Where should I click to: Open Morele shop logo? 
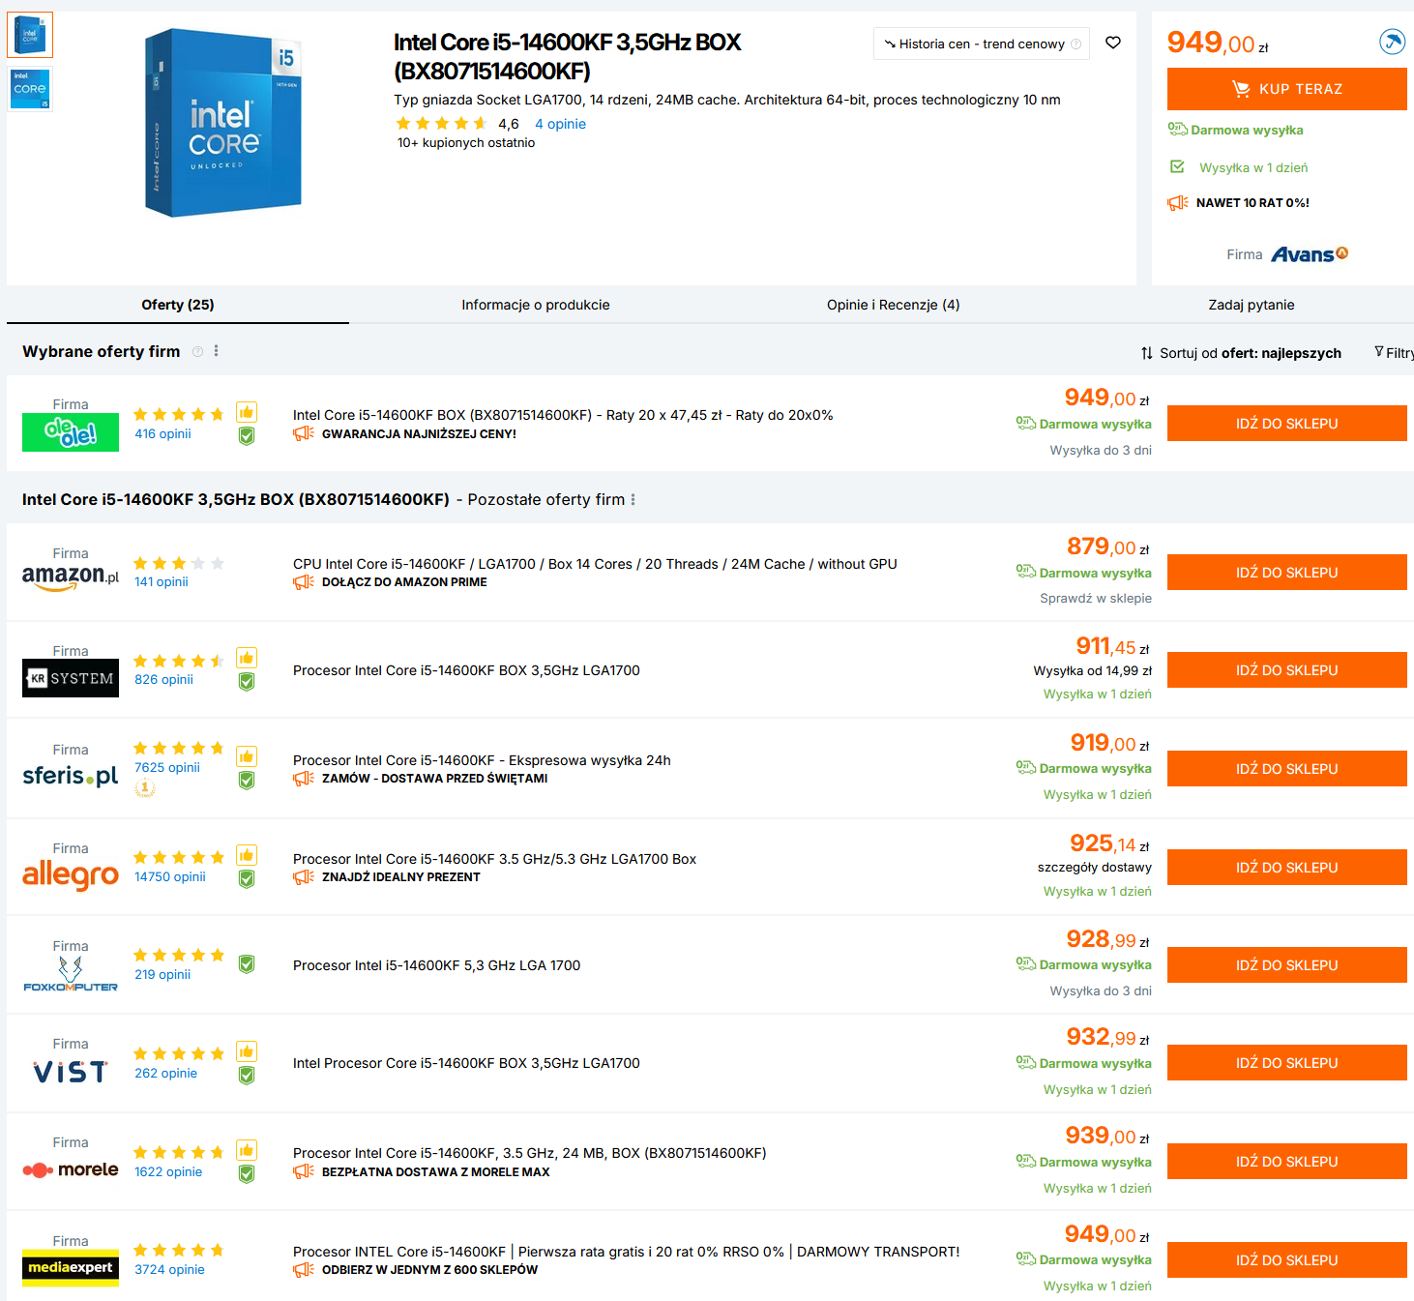coord(71,1169)
